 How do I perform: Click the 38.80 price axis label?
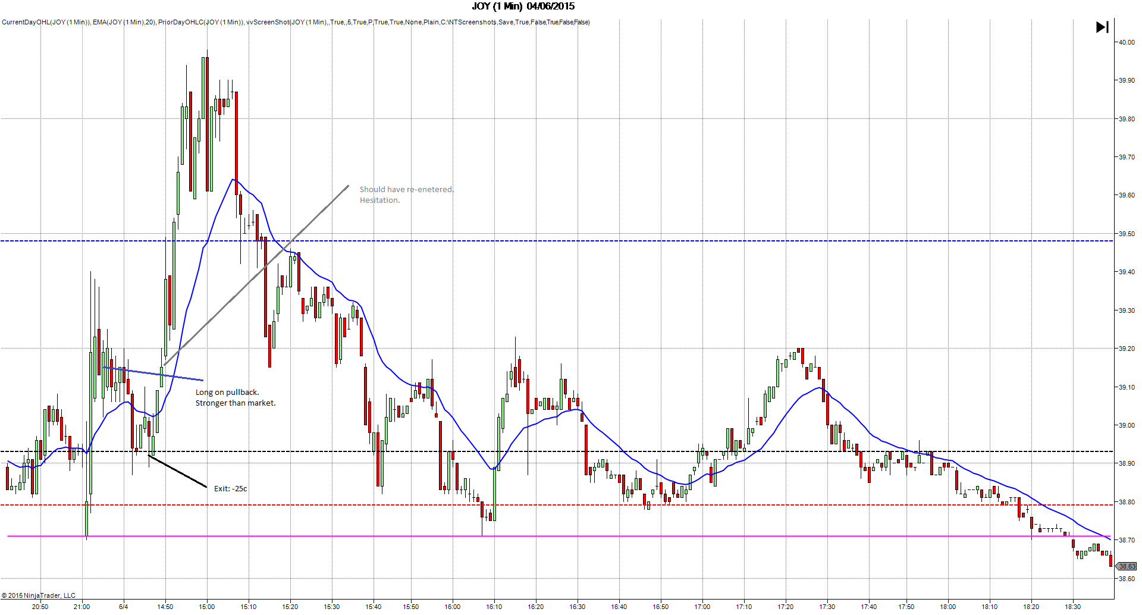(x=1127, y=502)
